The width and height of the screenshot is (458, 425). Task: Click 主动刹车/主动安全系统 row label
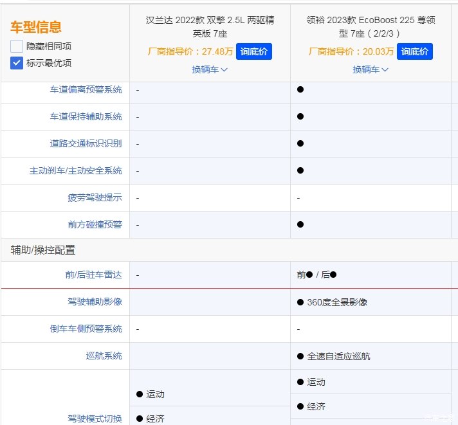click(x=75, y=170)
